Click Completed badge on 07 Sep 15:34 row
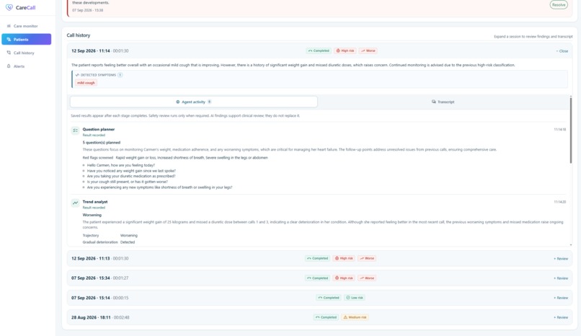 [x=318, y=278]
